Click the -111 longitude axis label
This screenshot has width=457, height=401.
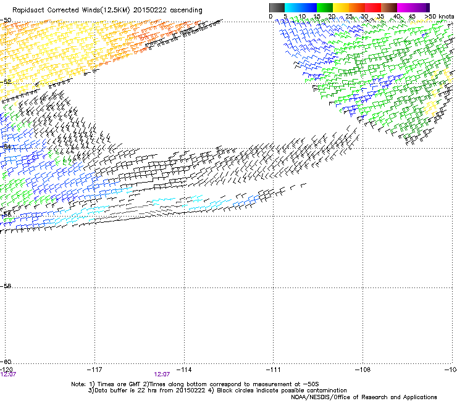(x=274, y=370)
